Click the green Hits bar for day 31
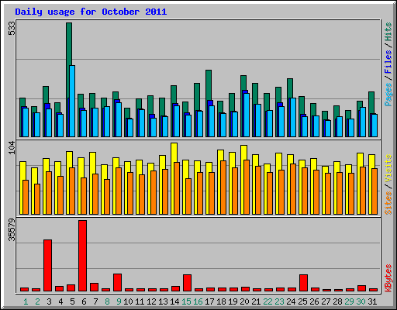 [x=371, y=102]
